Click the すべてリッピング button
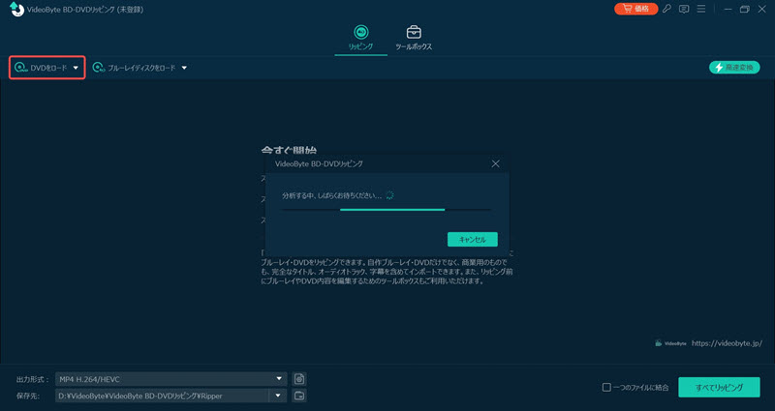 [x=719, y=388]
